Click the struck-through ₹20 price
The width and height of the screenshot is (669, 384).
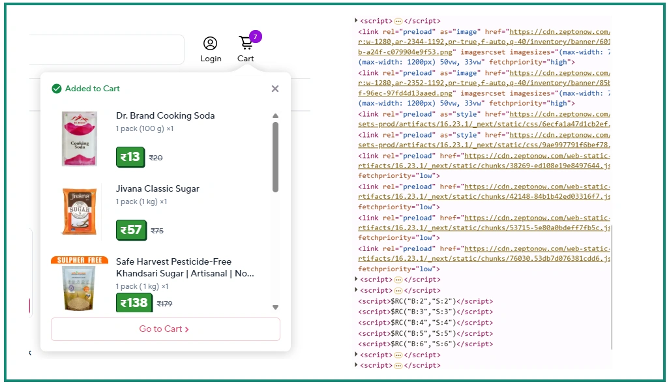[156, 158]
